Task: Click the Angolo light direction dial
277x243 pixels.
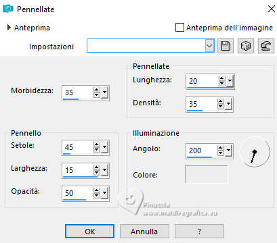Action: [x=255, y=152]
